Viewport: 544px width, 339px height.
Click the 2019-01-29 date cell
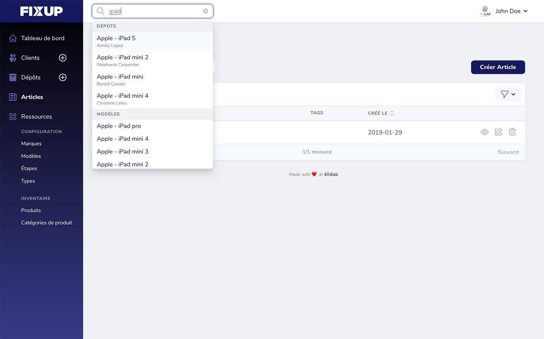385,132
